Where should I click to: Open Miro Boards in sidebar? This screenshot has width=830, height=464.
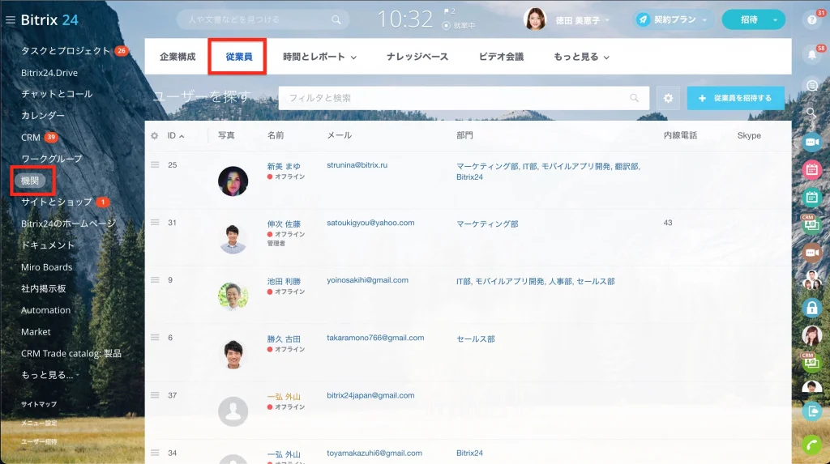pos(46,267)
